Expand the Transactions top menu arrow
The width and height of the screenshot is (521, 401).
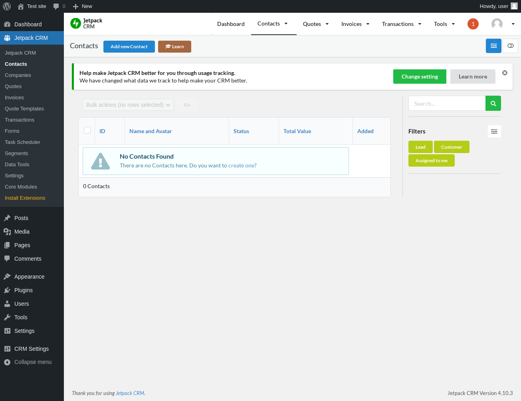420,24
